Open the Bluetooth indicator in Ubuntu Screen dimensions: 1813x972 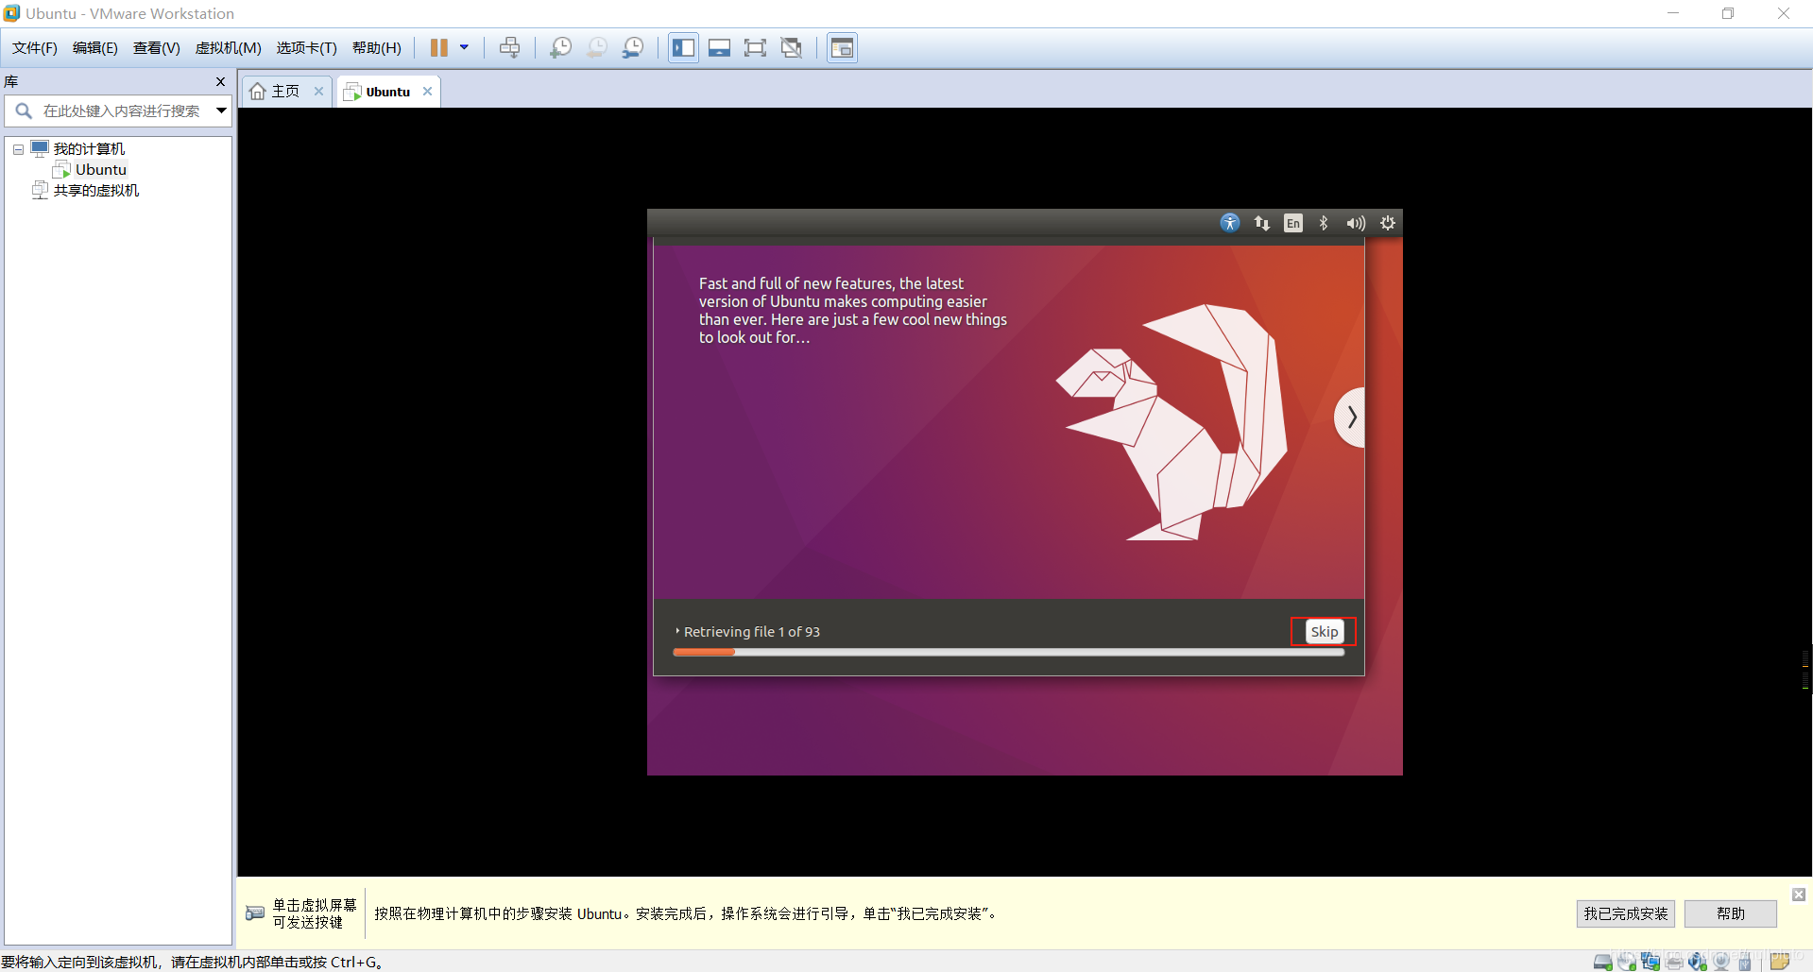pos(1324,223)
